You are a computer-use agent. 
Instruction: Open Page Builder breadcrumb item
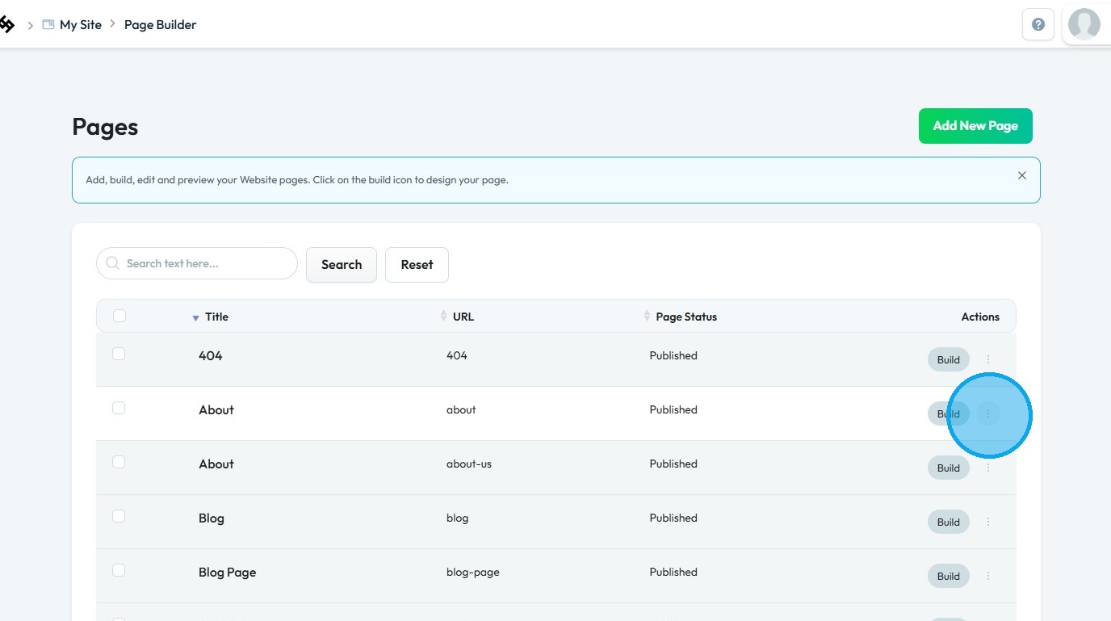(160, 25)
